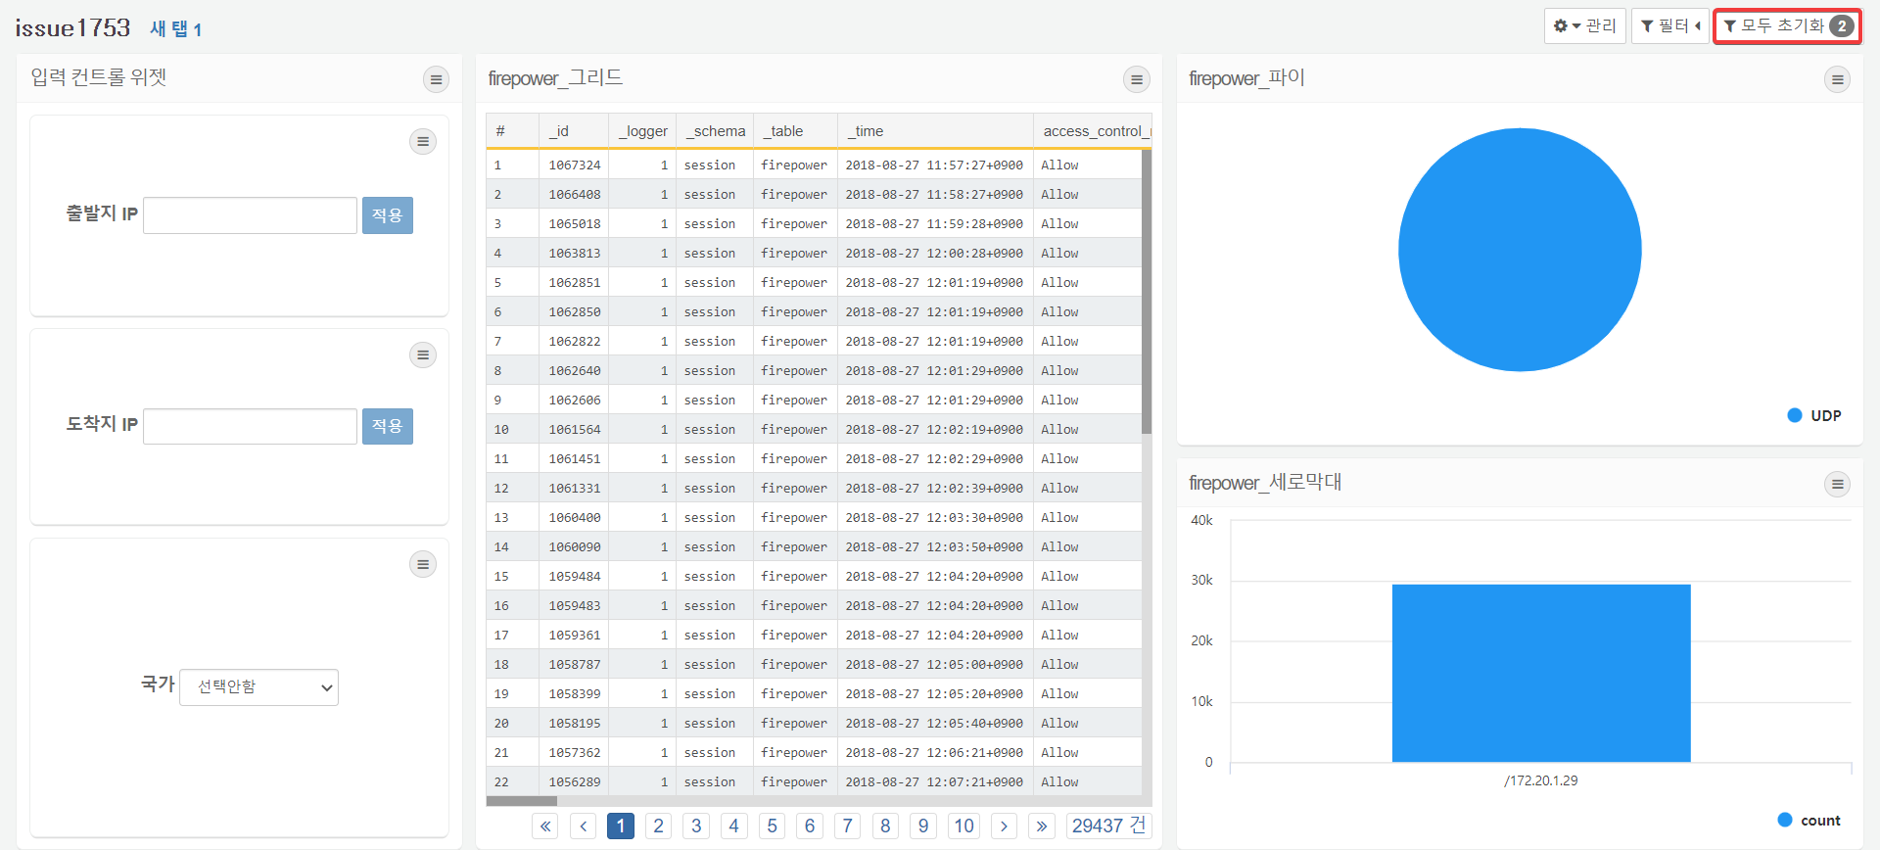Select page 8 in pagination
This screenshot has width=1880, height=850.
click(x=886, y=826)
